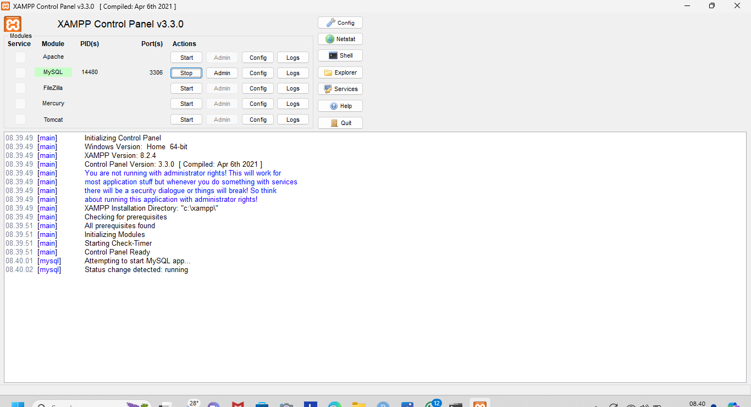Click the Mercury module name

(53, 103)
